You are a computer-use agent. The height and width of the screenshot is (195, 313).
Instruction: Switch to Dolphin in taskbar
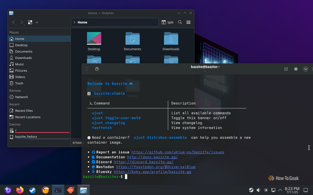click(x=83, y=190)
